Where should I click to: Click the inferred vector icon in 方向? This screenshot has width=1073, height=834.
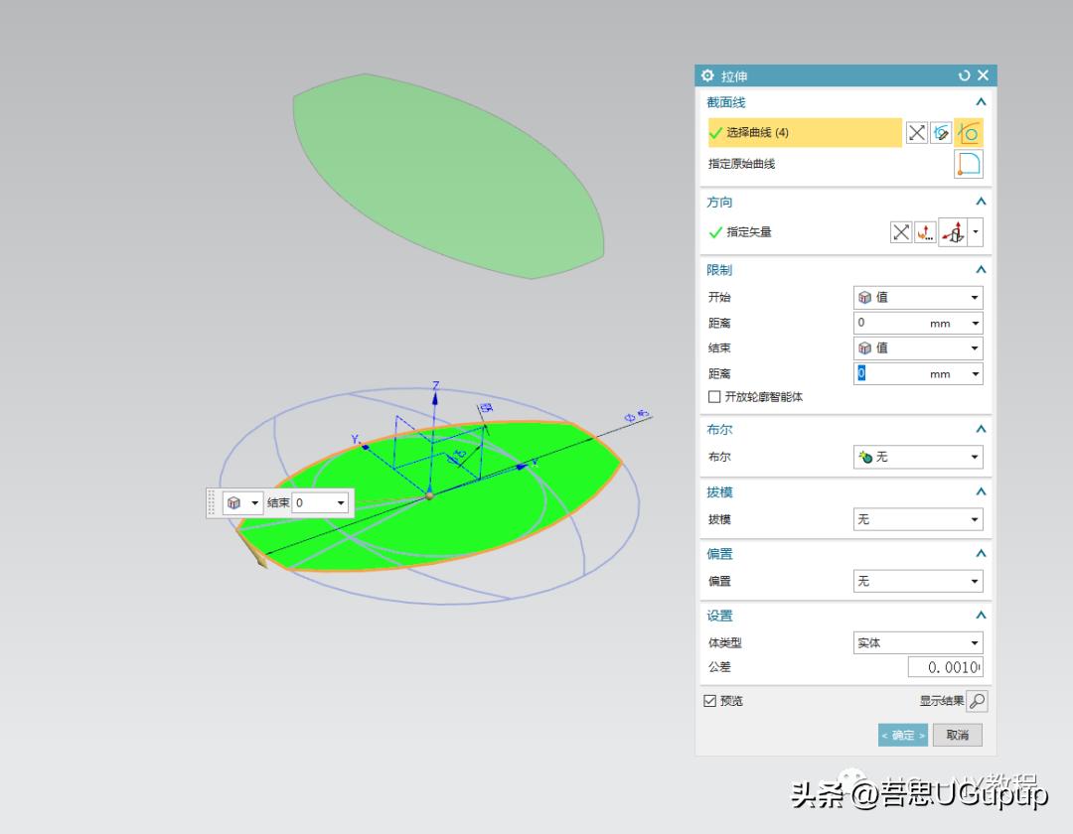(953, 232)
